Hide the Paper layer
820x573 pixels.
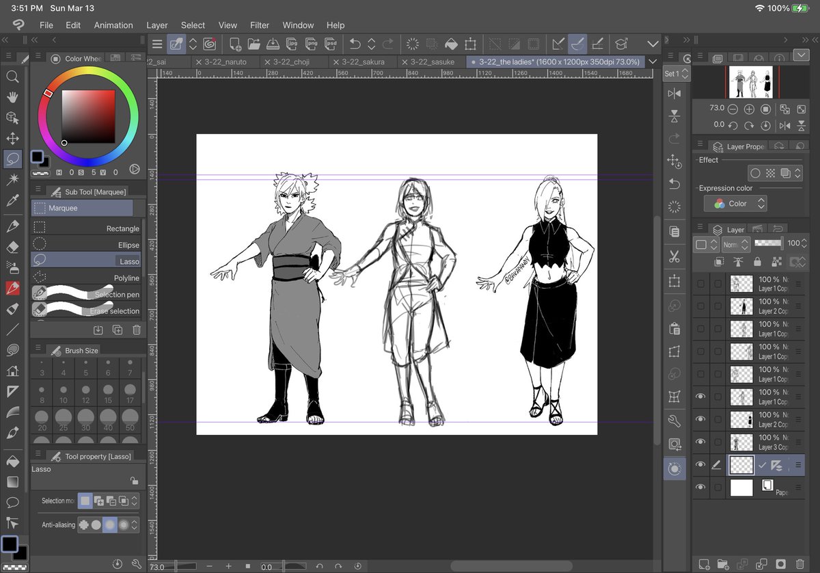point(700,488)
